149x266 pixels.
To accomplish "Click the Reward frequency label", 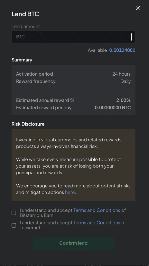I will coord(36,81).
